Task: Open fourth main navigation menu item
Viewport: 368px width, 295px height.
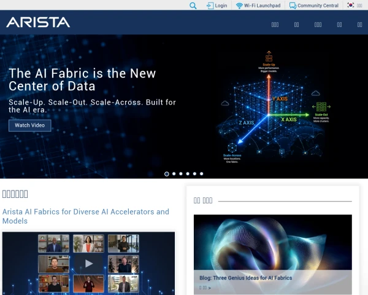Action: click(x=339, y=25)
